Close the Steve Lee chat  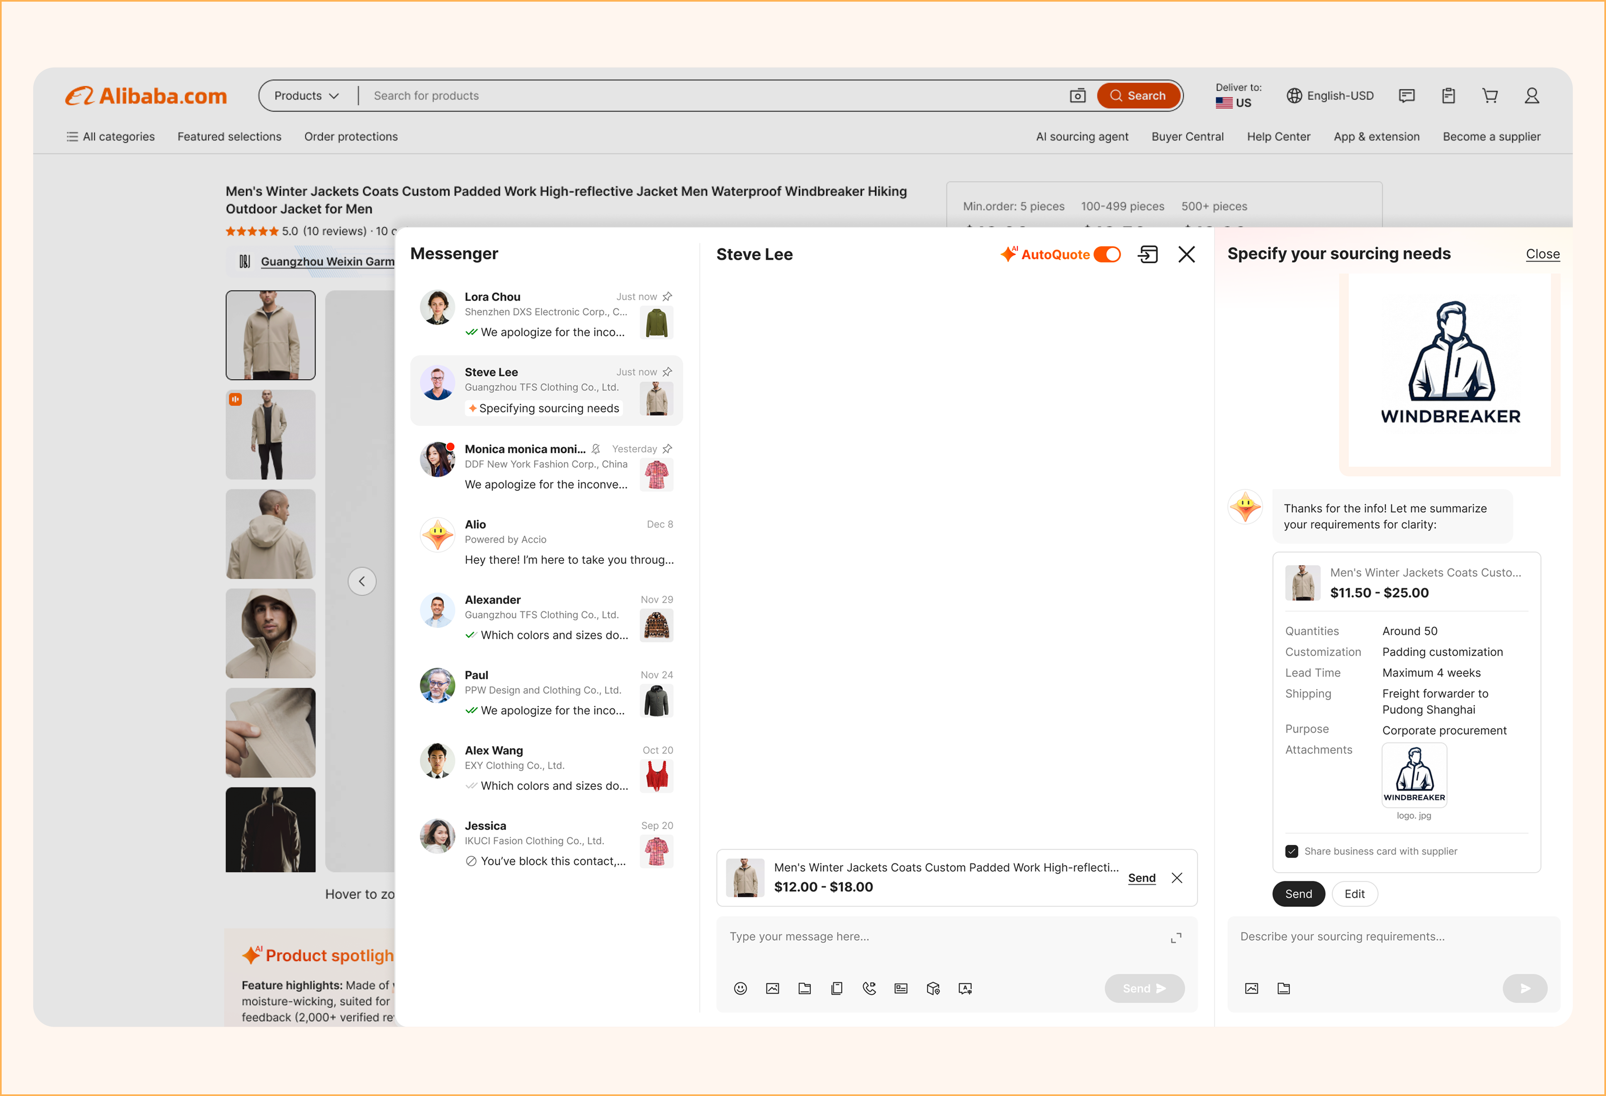point(1187,254)
